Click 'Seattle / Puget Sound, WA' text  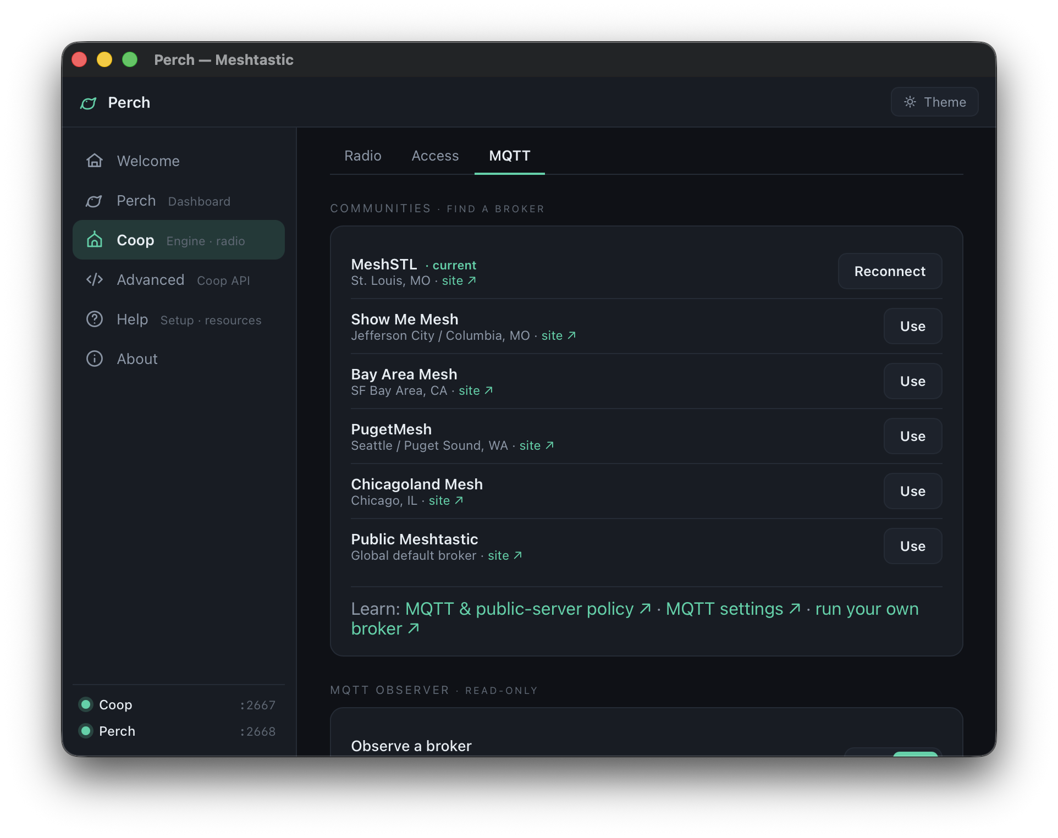pos(429,445)
